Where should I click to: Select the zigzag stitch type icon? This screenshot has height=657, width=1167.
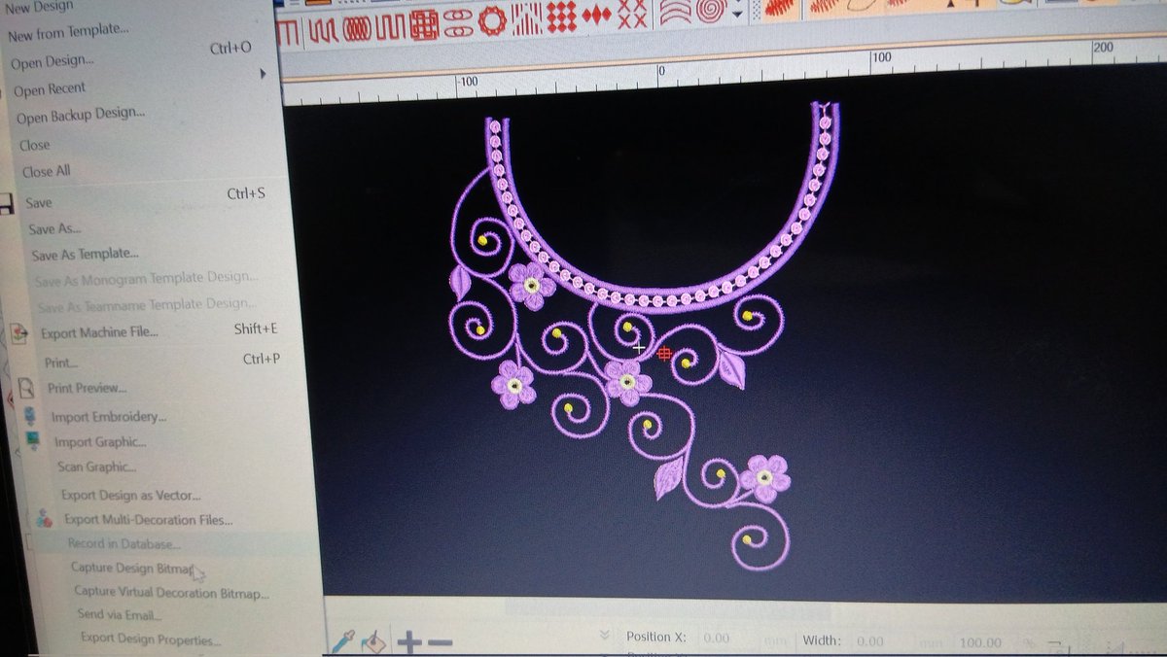pos(324,30)
